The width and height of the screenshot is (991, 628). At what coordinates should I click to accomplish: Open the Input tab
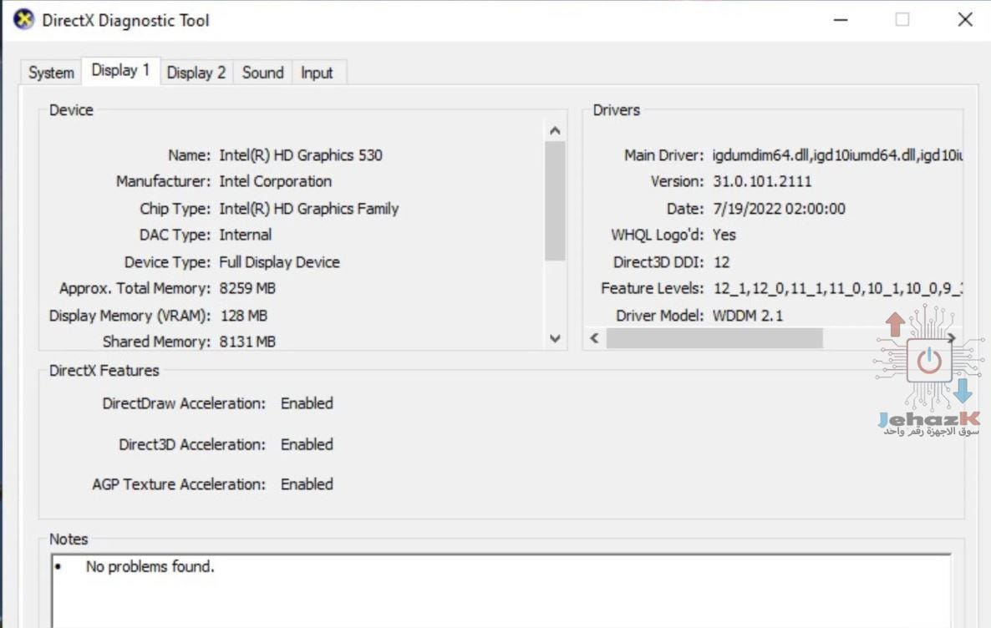click(317, 73)
